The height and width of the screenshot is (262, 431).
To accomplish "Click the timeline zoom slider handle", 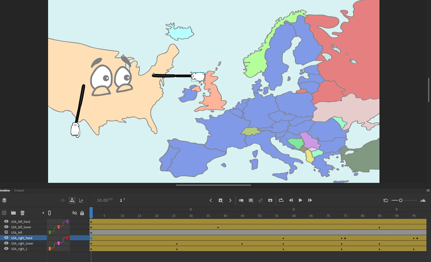I will [401, 200].
